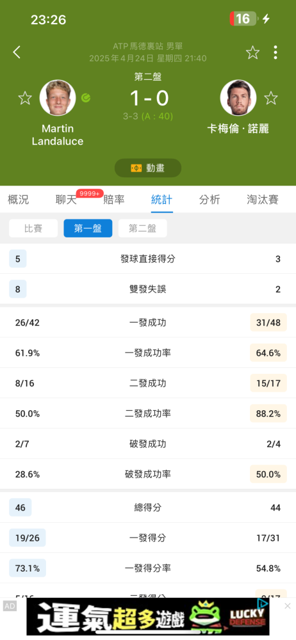
Task: Open the three-dot more options menu
Action: point(275,52)
